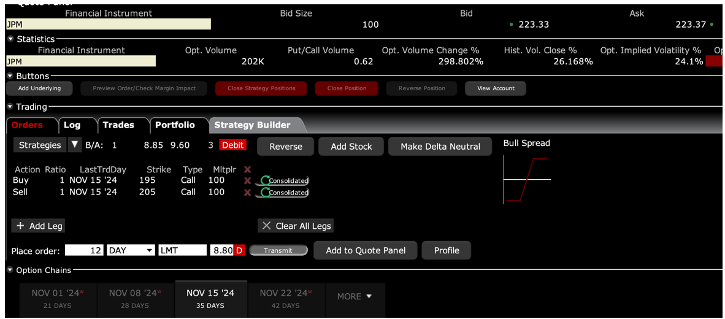Click Add to Quote Panel
725x319 pixels.
pos(366,250)
